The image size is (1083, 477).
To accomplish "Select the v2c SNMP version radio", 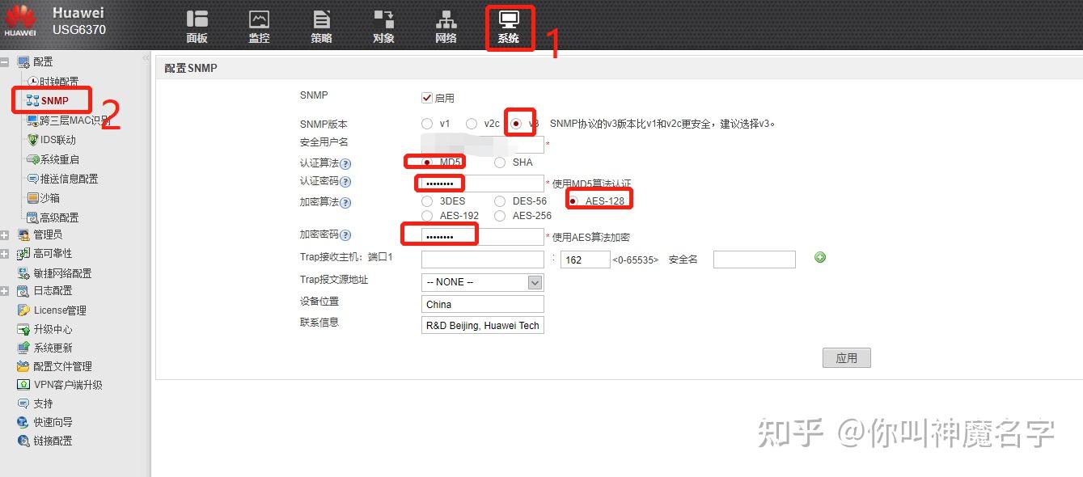I will [472, 124].
